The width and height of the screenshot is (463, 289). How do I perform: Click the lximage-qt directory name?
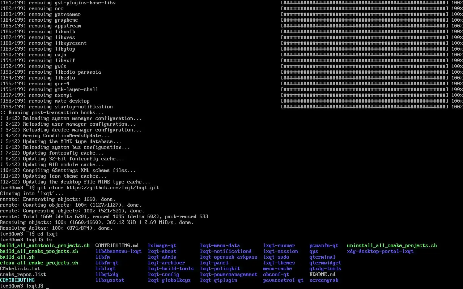[x=162, y=246]
